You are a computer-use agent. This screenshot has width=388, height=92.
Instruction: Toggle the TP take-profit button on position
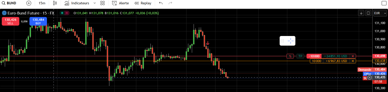(300, 56)
